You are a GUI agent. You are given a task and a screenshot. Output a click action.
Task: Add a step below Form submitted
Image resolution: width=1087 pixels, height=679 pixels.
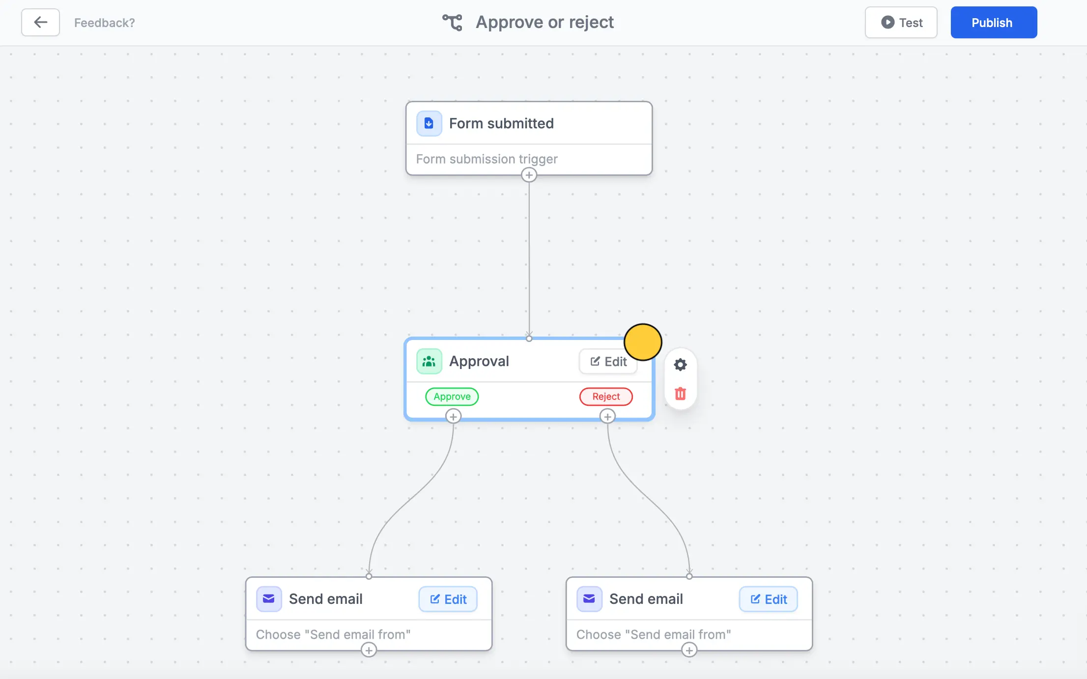(529, 175)
